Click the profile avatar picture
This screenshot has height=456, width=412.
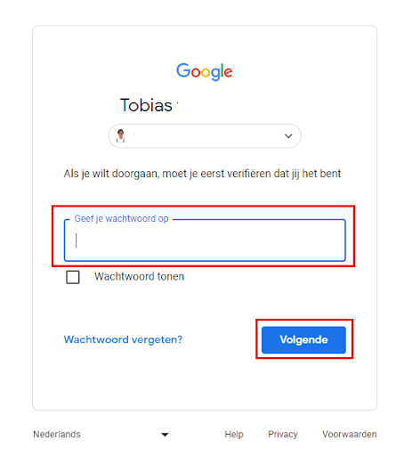[121, 136]
